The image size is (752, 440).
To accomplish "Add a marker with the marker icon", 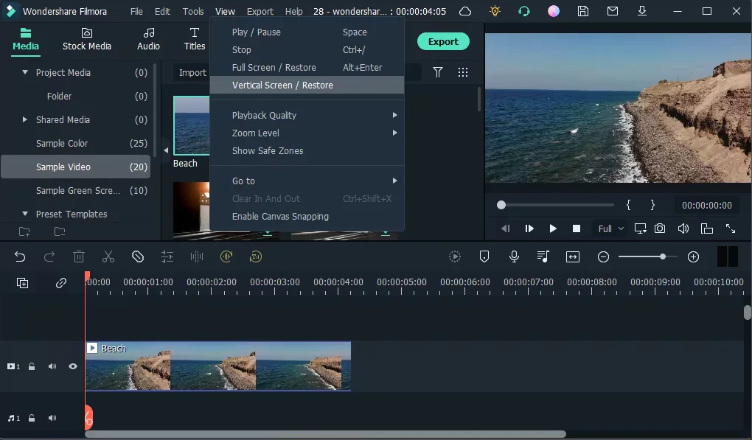I will click(484, 256).
